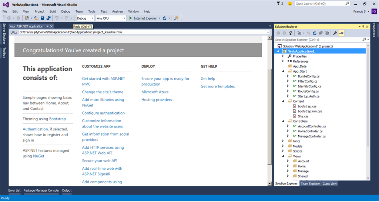This screenshot has width=379, height=202.
Task: Click the Open File folder icon
Action: (x=36, y=18)
